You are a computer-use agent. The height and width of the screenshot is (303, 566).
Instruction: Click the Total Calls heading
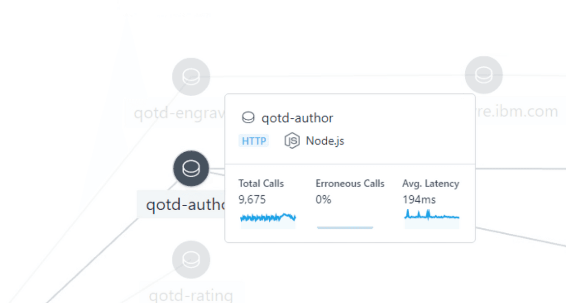click(261, 184)
